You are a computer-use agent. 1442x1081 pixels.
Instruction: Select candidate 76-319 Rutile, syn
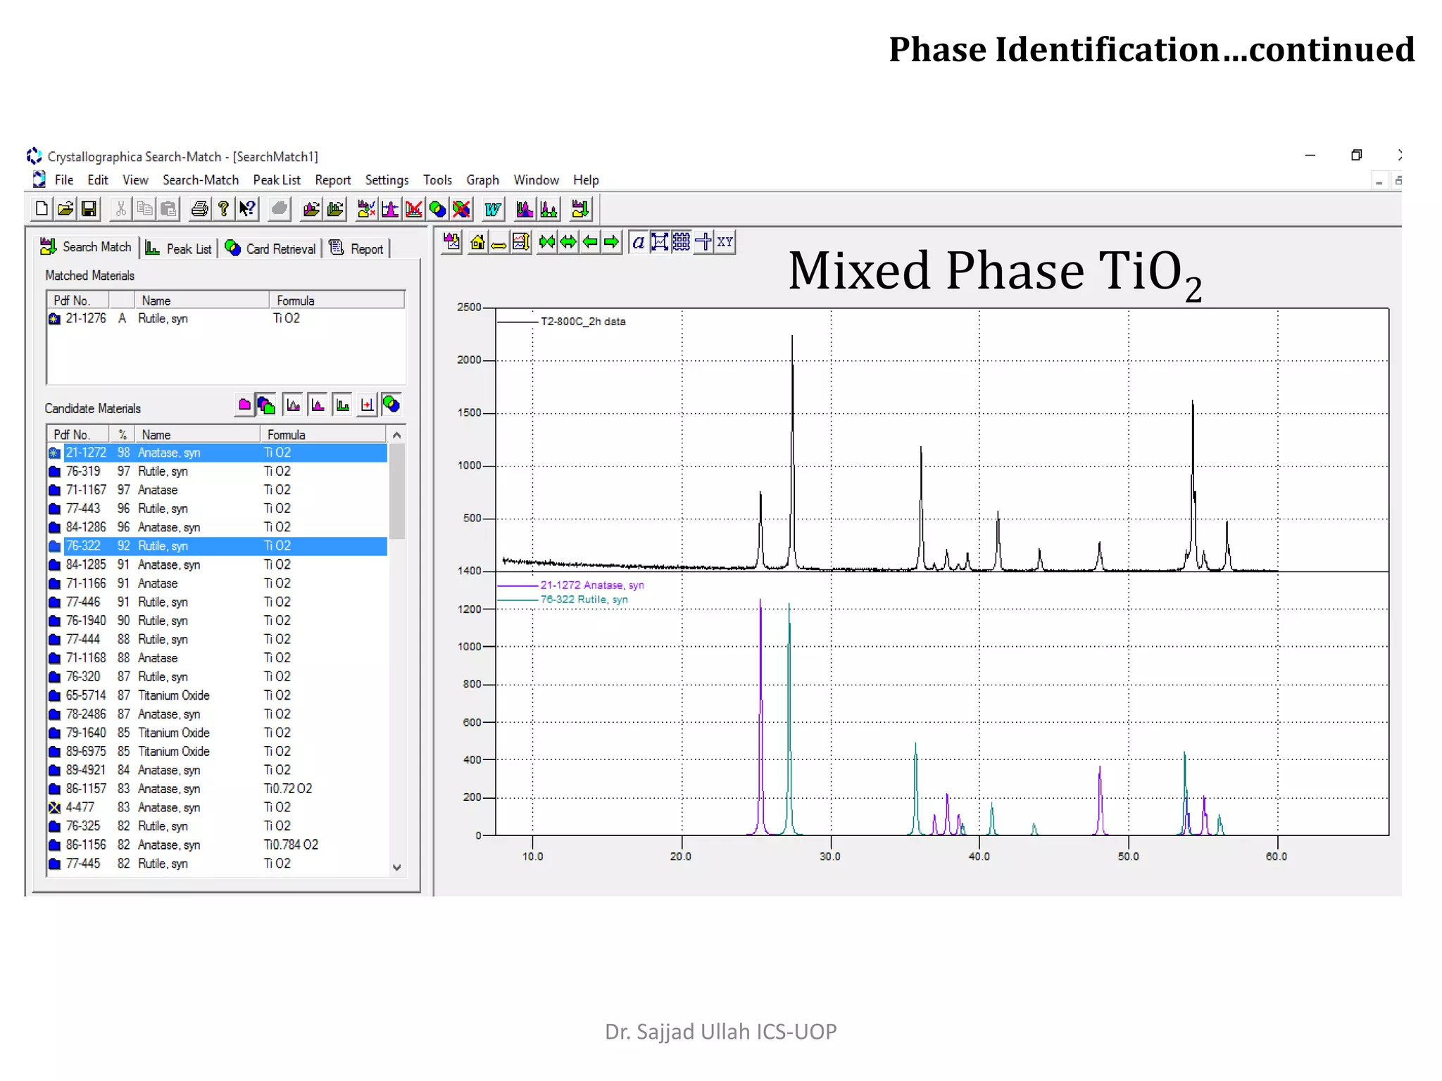(x=218, y=472)
